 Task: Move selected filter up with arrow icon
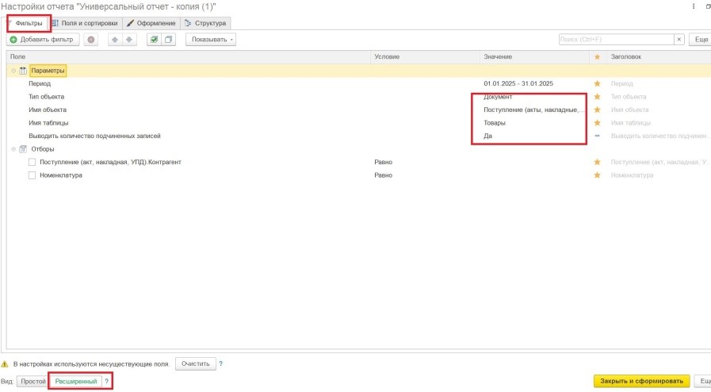coord(114,39)
